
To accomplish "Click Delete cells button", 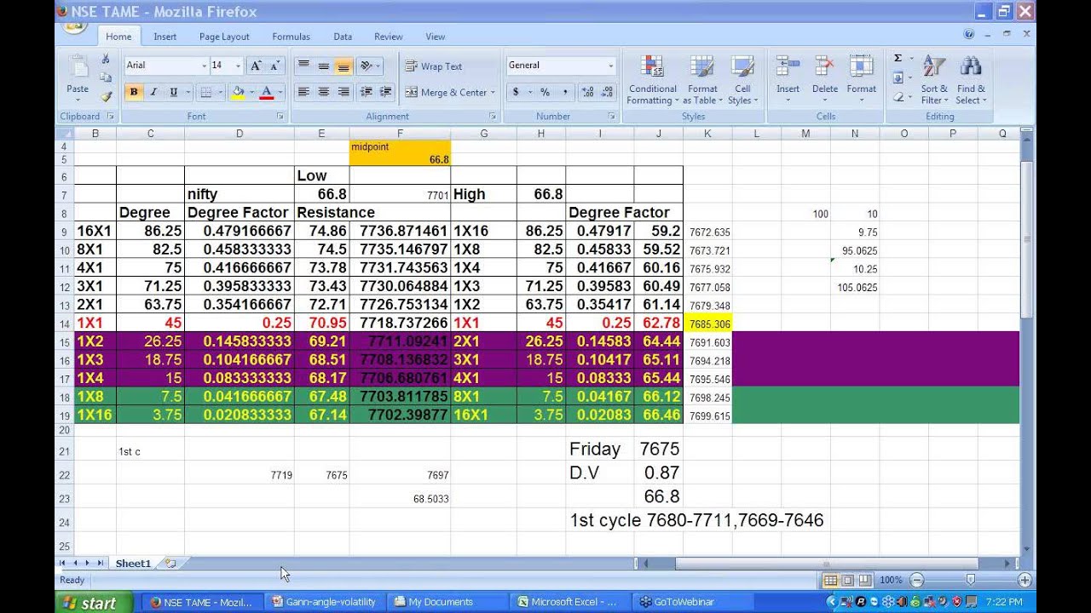I will pyautogui.click(x=824, y=78).
